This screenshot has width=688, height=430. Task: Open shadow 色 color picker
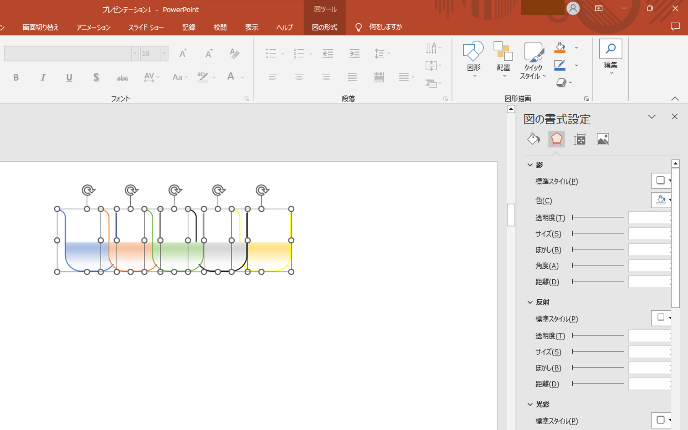(x=662, y=200)
